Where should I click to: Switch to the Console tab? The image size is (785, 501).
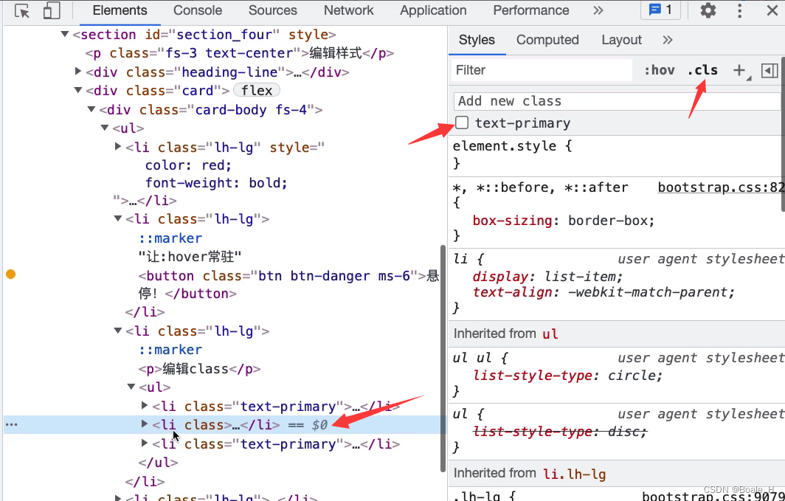tap(197, 10)
